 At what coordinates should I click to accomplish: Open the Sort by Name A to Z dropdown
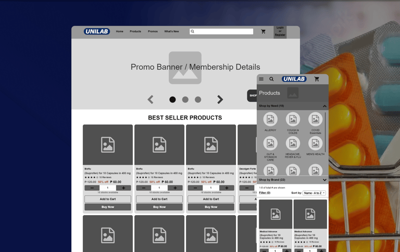[314, 193]
